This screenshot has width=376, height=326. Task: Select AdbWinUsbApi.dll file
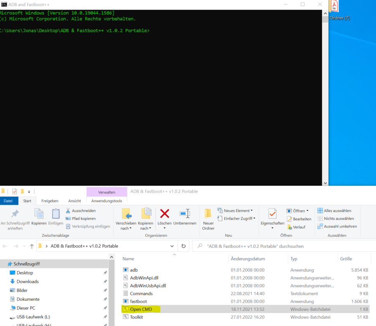coord(245,286)
